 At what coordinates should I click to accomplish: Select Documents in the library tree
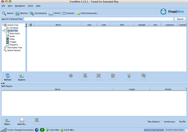(14, 34)
